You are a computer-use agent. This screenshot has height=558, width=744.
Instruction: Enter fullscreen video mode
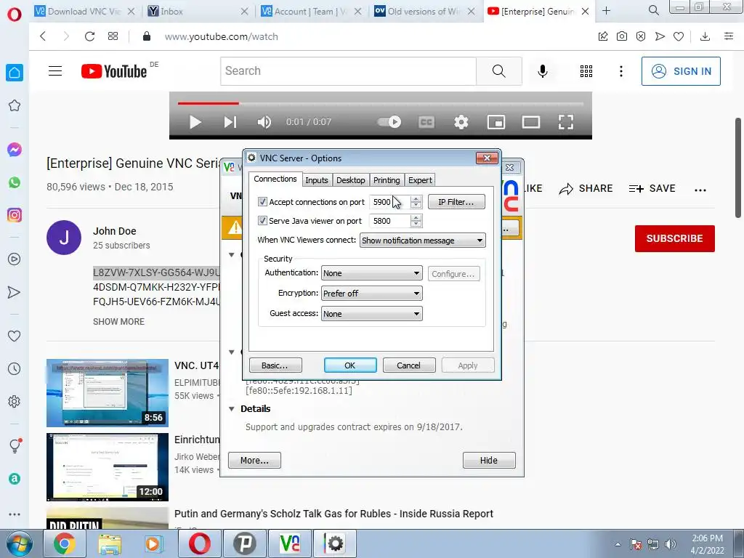tap(565, 122)
